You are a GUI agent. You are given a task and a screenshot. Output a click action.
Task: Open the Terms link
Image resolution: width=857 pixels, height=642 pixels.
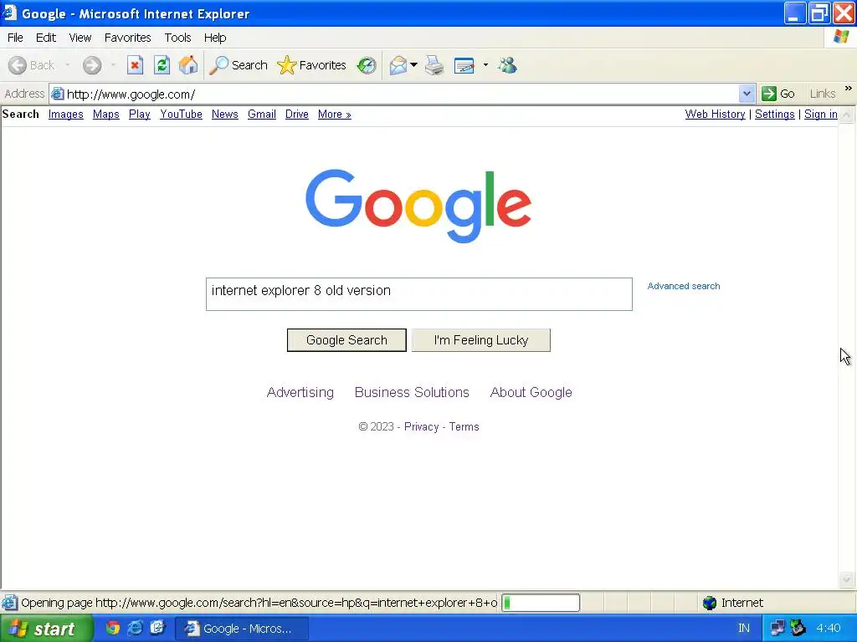click(x=464, y=427)
